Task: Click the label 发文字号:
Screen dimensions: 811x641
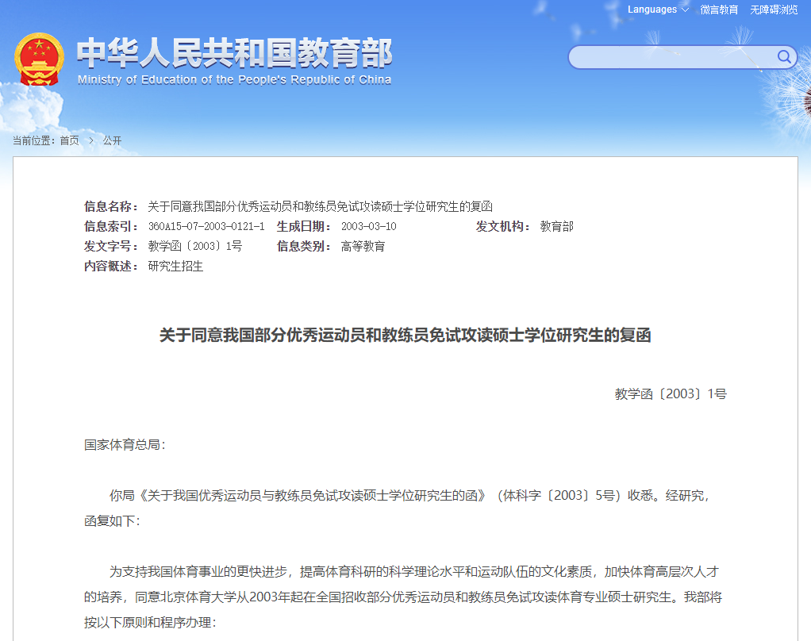Action: (112, 246)
